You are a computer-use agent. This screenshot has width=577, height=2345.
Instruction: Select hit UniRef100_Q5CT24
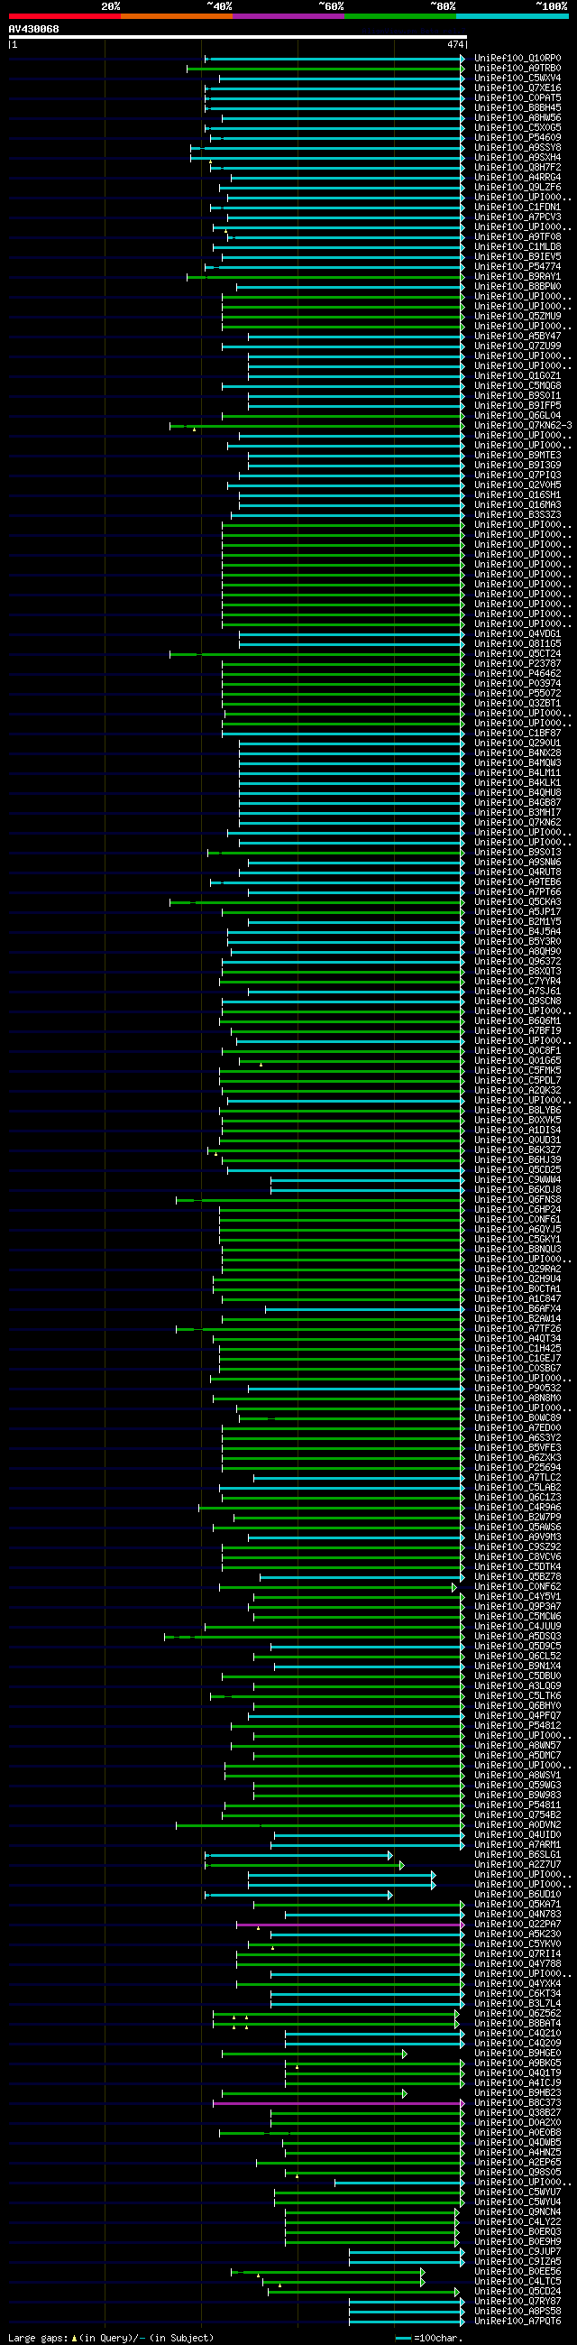point(517,654)
